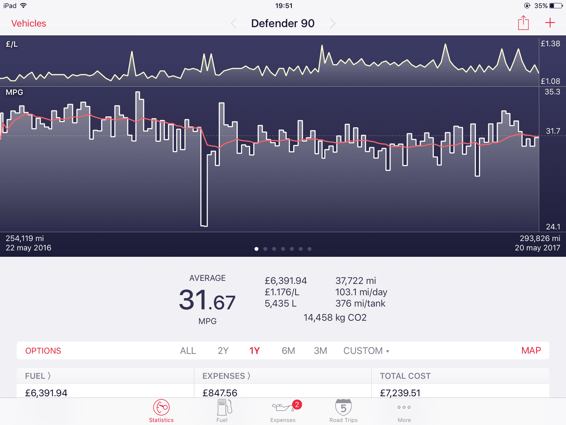Select the last chart page dot
Screen dimensions: 566x425
click(x=310, y=249)
